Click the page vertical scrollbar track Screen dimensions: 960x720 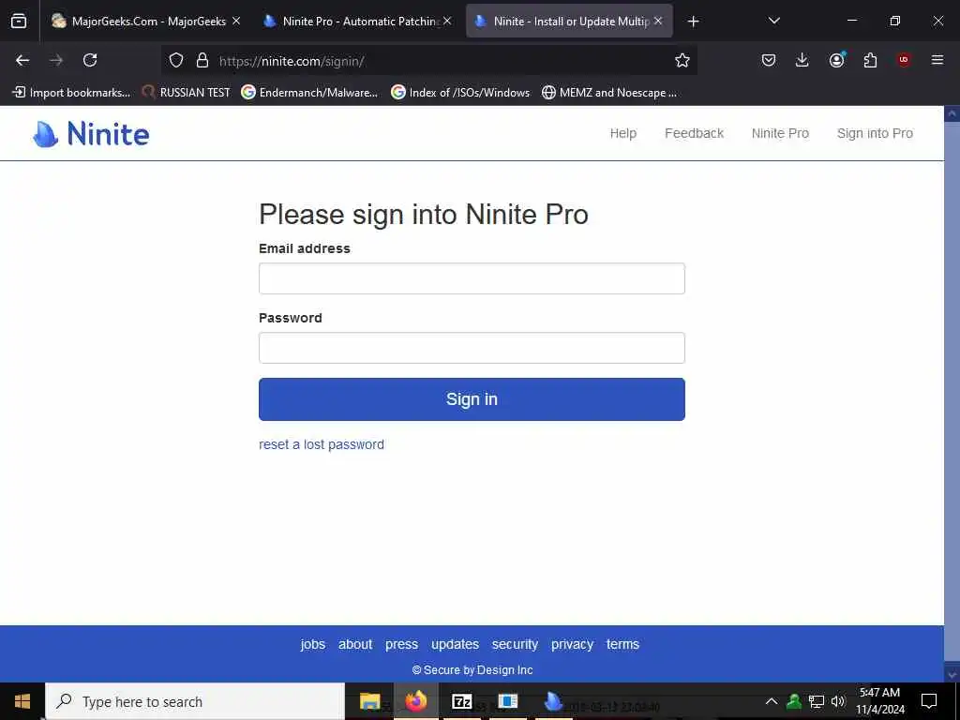click(x=952, y=392)
